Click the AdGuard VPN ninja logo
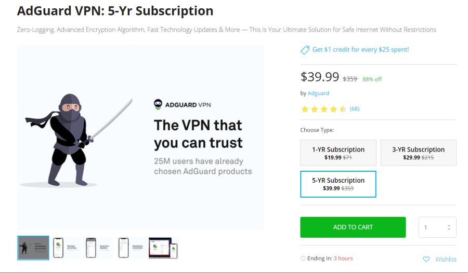The height and width of the screenshot is (273, 468). [x=158, y=104]
